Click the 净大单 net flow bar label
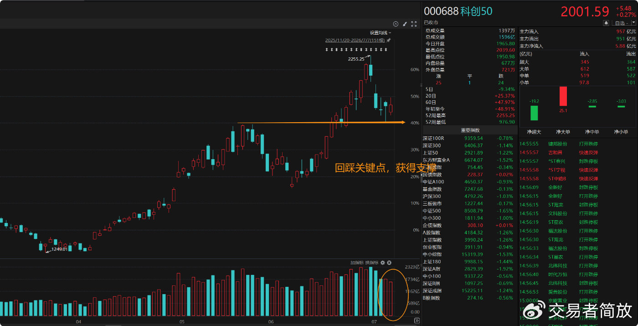Image resolution: width=638 pixels, height=326 pixels. [x=563, y=132]
